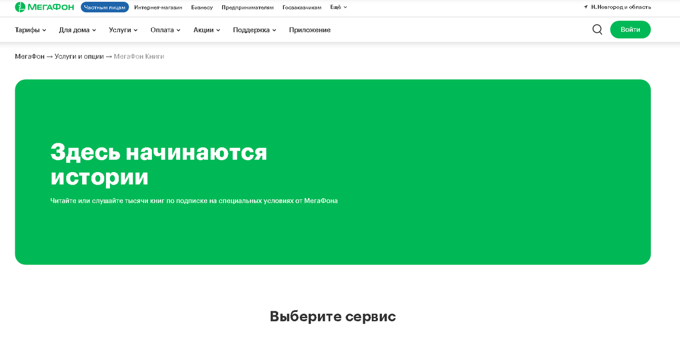Open the Бизнесу section
This screenshot has width=680, height=338.
coord(202,7)
